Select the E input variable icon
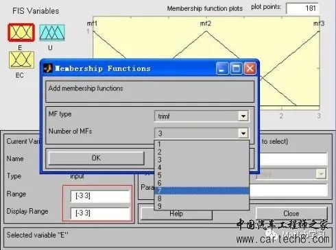 click(x=21, y=33)
